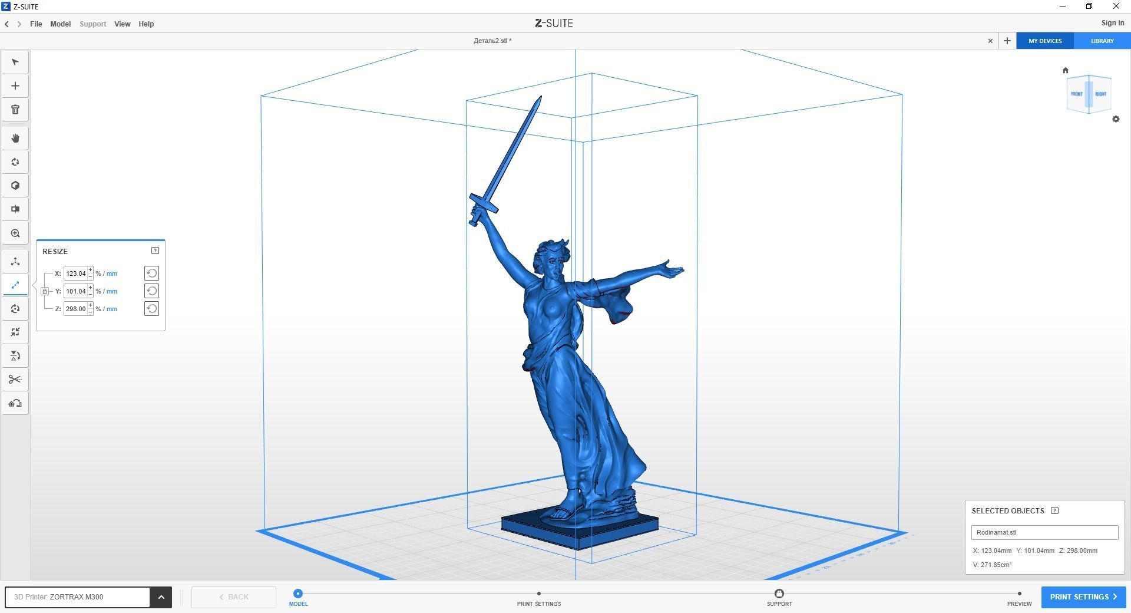The image size is (1131, 613).
Task: Switch Y unit to percent
Action: 98,291
